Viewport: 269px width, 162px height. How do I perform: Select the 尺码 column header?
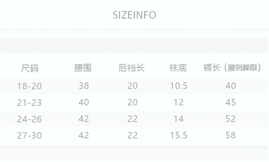30,68
